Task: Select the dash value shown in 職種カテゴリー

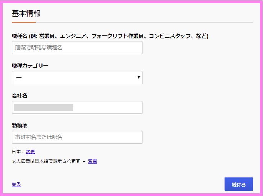Action: (x=19, y=78)
